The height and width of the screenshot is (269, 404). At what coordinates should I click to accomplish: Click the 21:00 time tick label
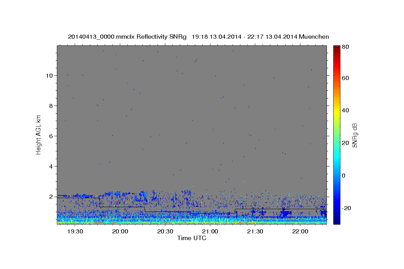(x=210, y=231)
